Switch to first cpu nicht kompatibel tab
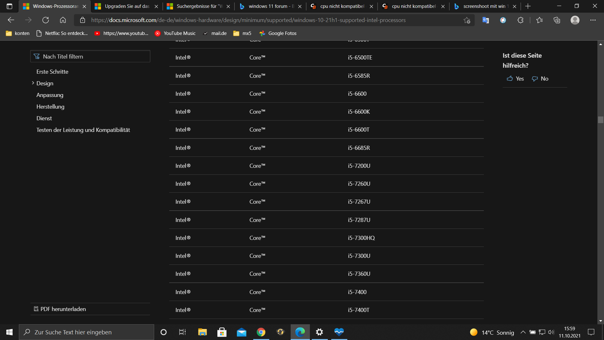Viewport: 604px width, 340px height. tap(342, 6)
